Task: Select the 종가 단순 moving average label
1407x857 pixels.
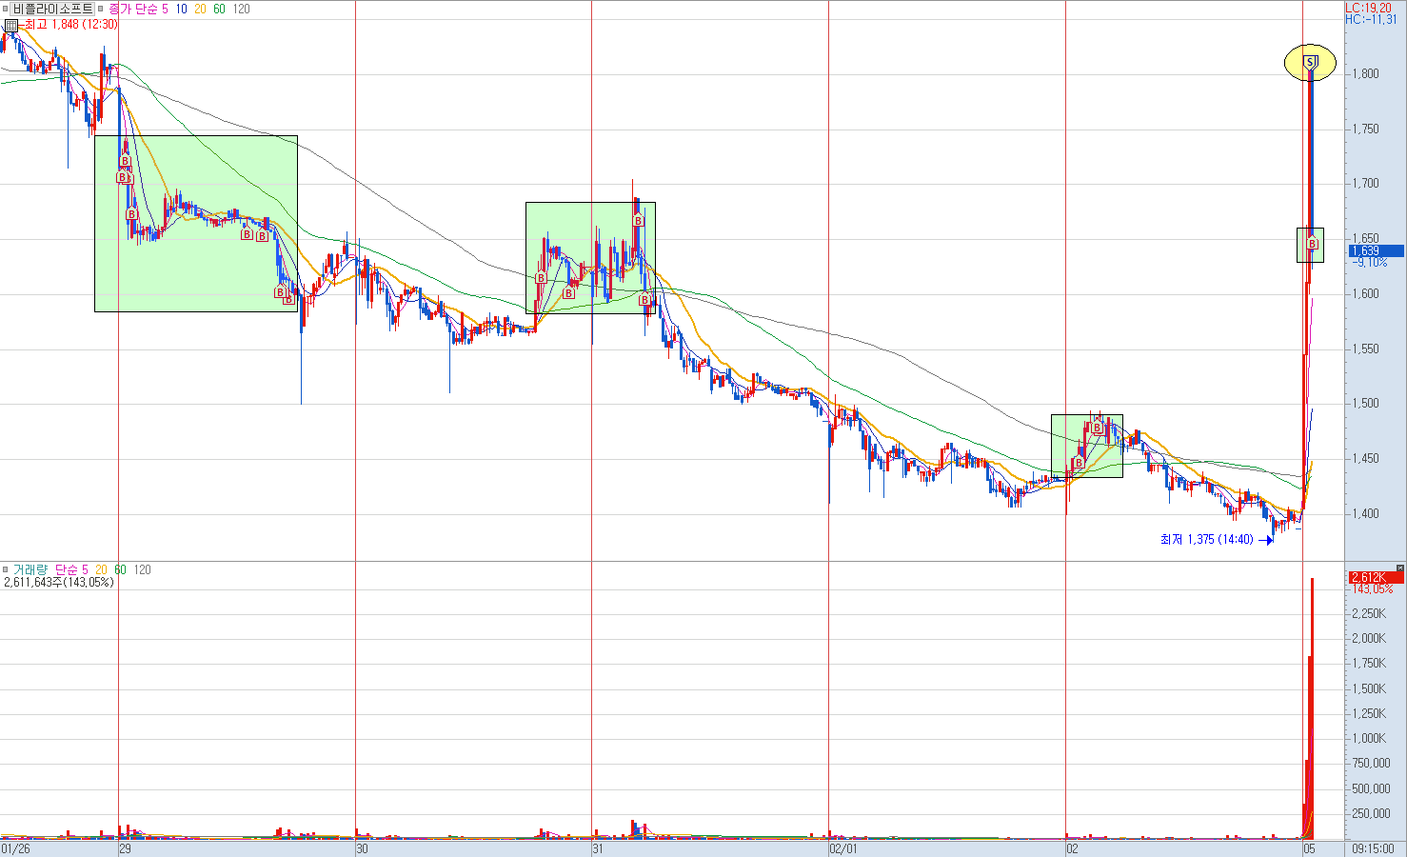Action: pyautogui.click(x=131, y=9)
